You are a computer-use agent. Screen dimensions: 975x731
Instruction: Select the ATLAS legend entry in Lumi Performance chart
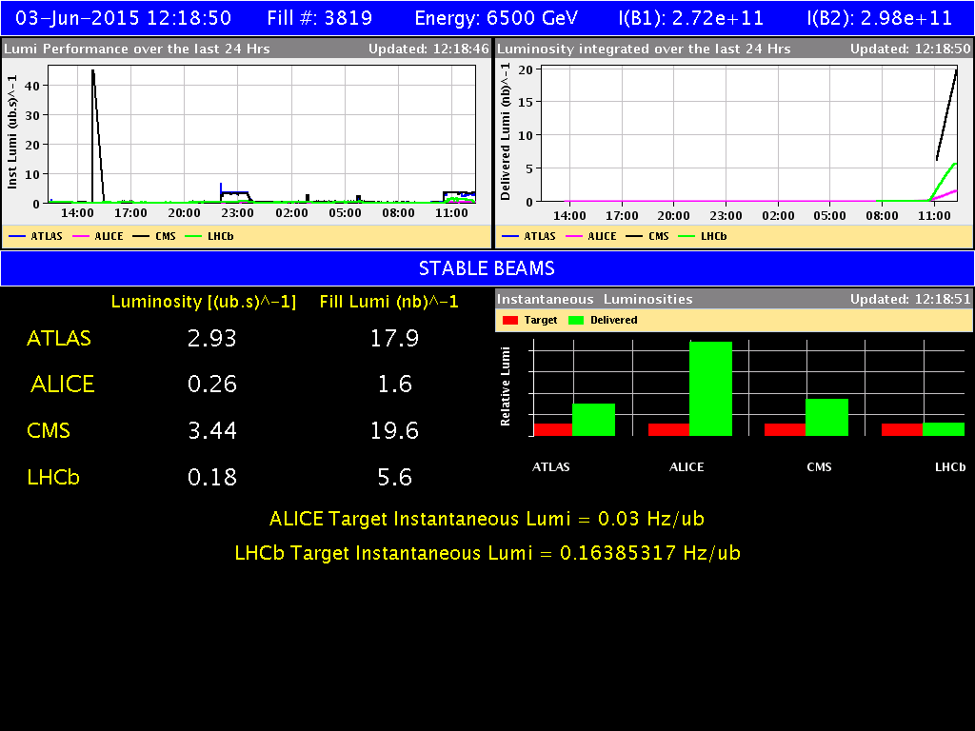coord(35,236)
